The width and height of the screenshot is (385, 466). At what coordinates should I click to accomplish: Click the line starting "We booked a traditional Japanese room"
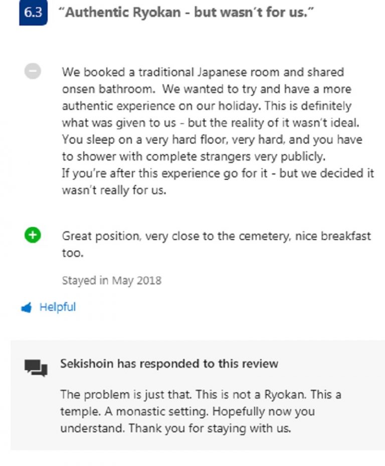tap(203, 72)
